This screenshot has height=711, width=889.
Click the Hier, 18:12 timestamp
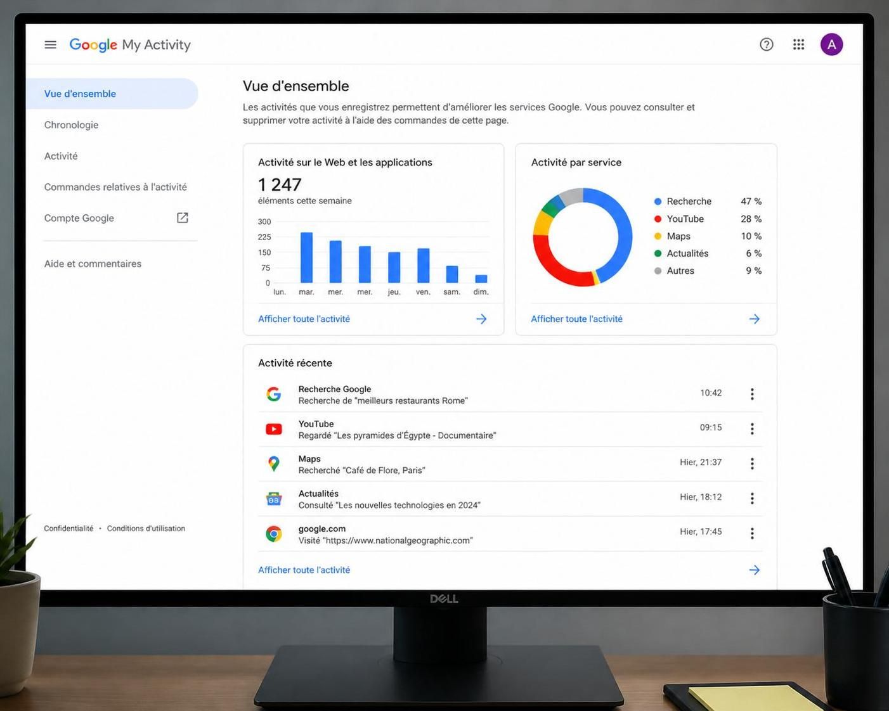pos(701,497)
